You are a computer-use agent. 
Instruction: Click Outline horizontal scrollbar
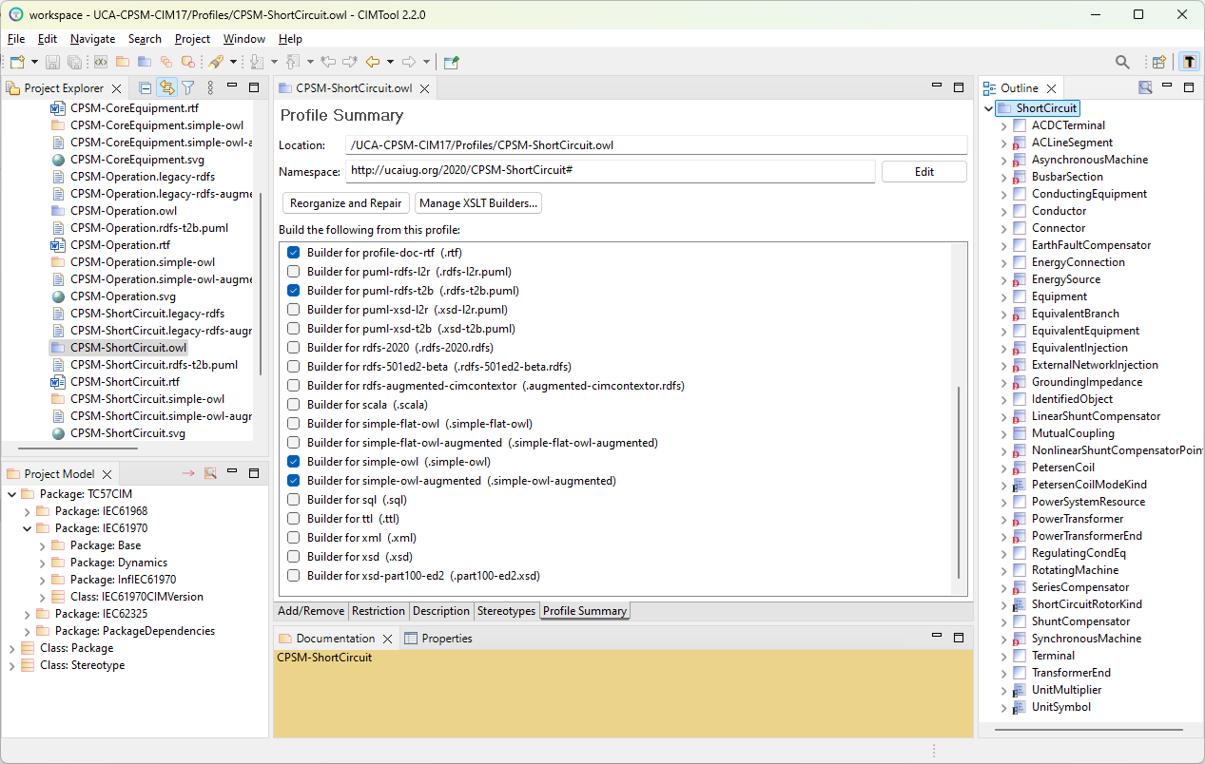click(x=1088, y=731)
